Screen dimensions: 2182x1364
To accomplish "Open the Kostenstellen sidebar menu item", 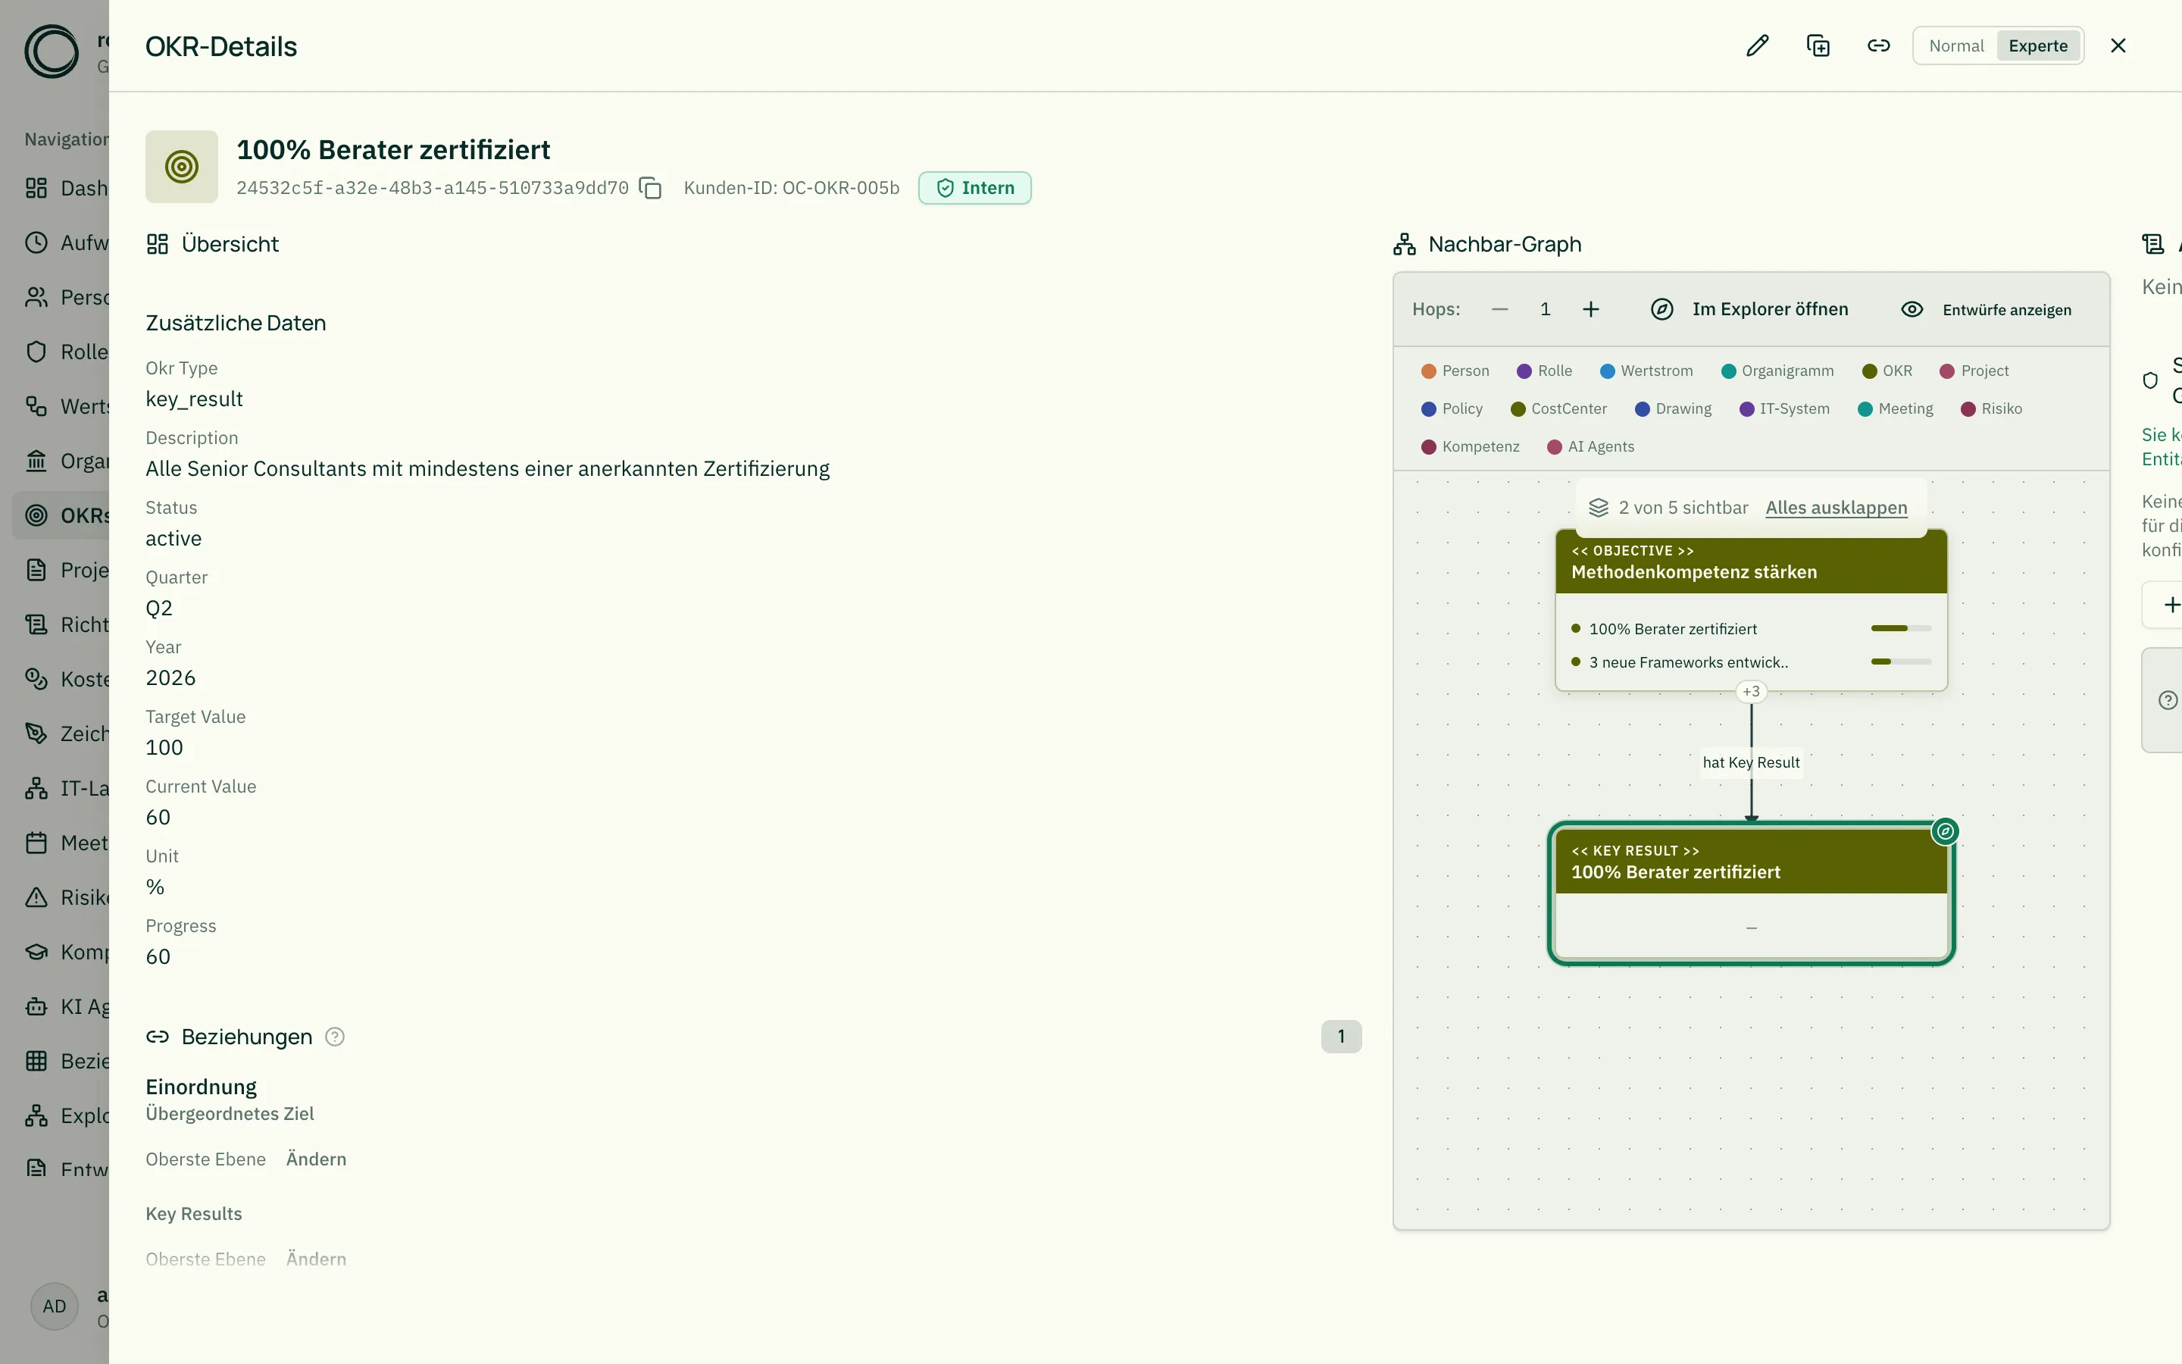I will click(x=61, y=679).
